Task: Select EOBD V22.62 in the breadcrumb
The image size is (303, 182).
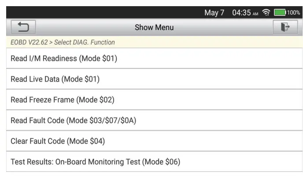Action: 29,42
